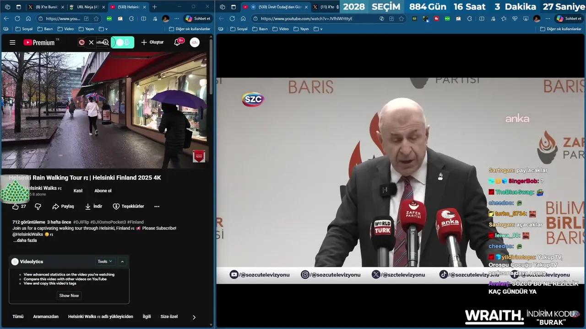This screenshot has height=329, width=586.
Task: Open the Videolytics Tools dropdown
Action: 105,261
